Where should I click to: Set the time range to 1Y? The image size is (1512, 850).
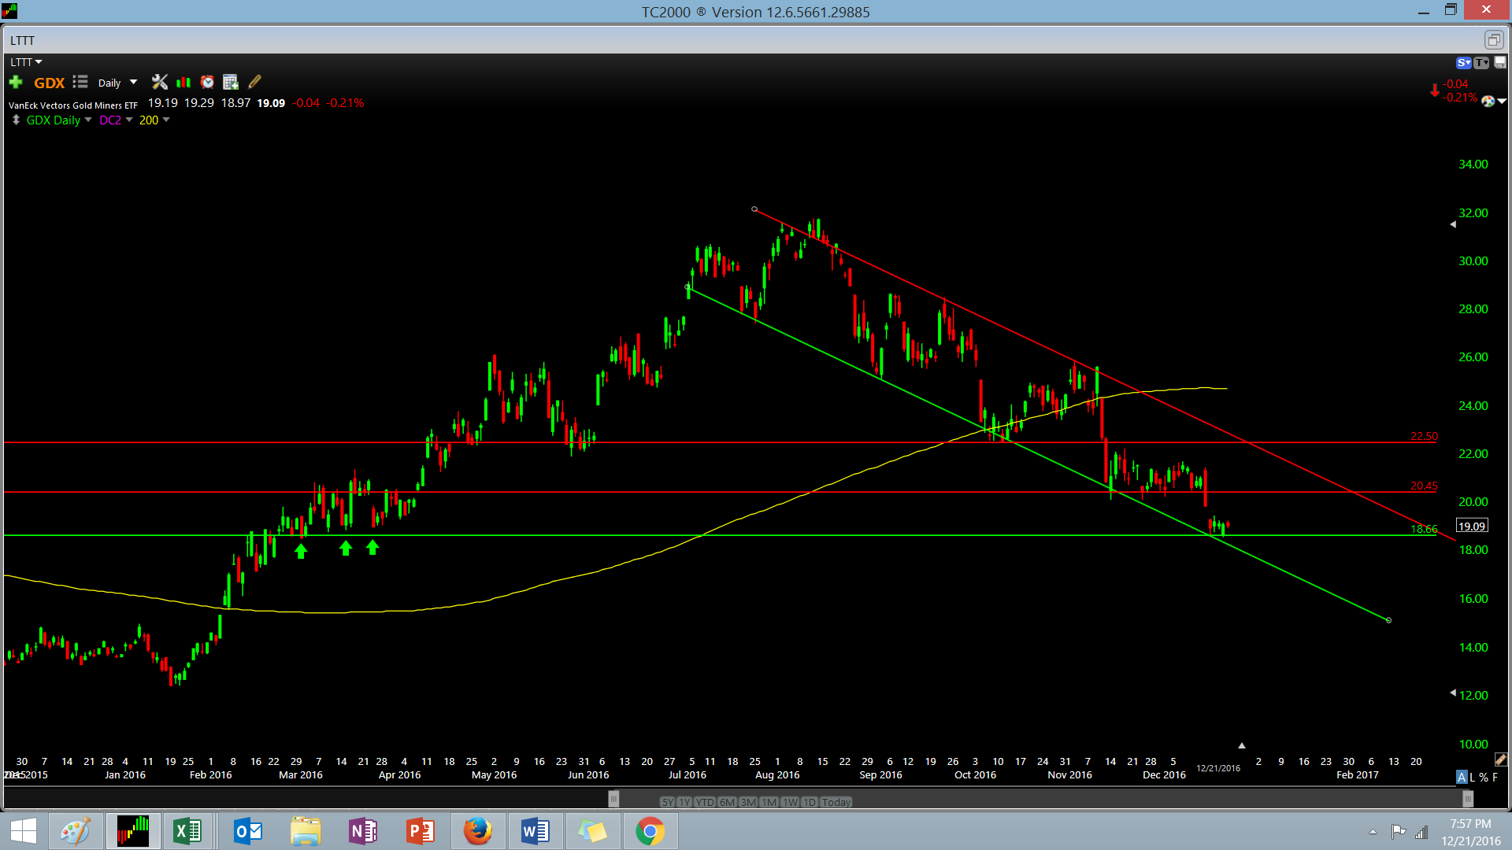[x=684, y=802]
